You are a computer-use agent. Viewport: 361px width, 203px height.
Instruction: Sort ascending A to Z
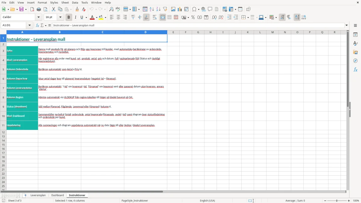point(152,9)
